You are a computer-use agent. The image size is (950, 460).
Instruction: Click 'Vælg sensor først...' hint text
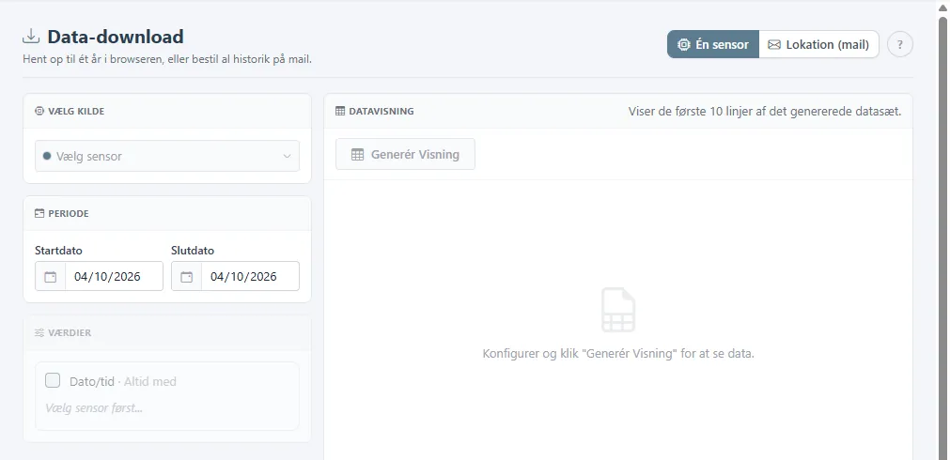point(94,408)
